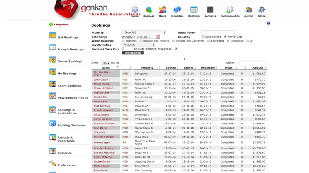Select Pending and Confirmed radio button
The width and height of the screenshot is (309, 173).
(173, 41)
